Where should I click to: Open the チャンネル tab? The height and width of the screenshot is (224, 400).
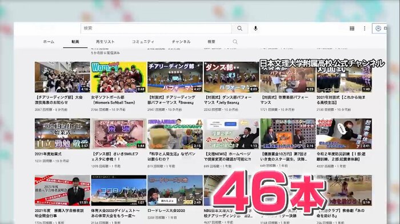click(181, 42)
